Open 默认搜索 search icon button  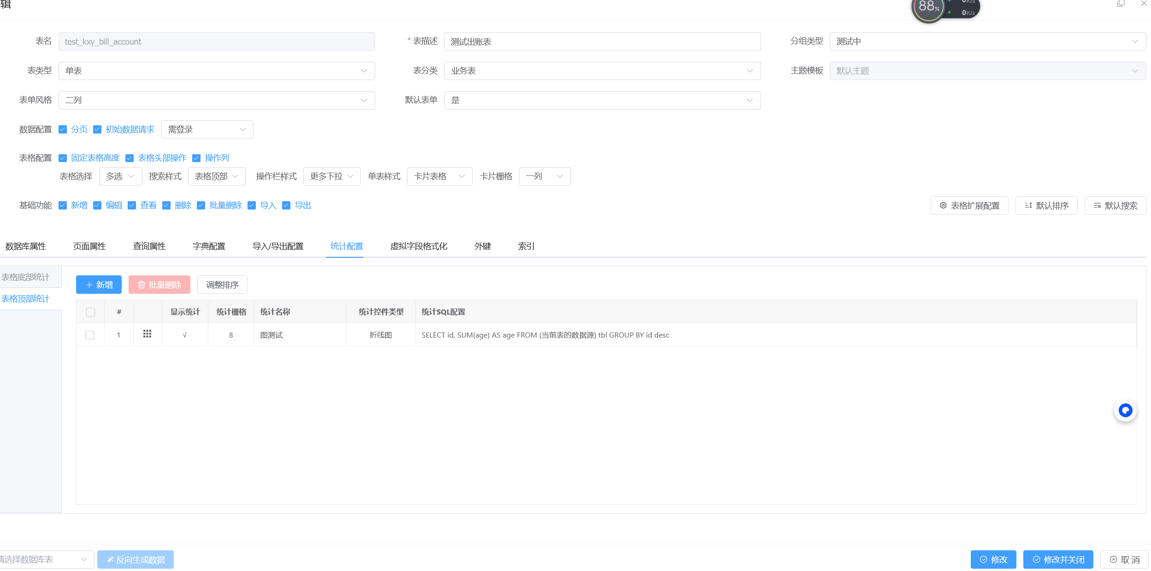pyautogui.click(x=1115, y=205)
